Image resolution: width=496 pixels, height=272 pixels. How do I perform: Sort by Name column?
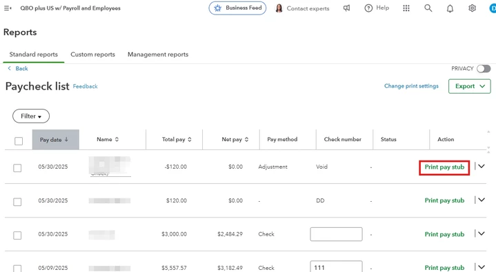click(108, 139)
